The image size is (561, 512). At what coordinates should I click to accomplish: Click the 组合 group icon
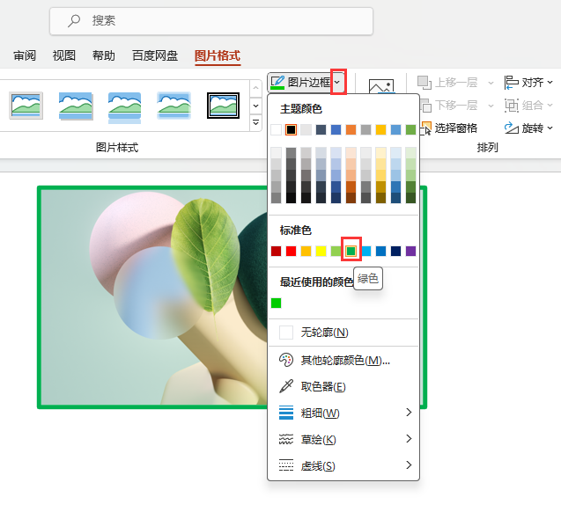512,106
